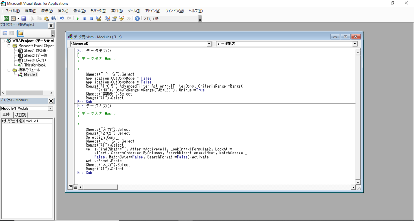The width and height of the screenshot is (414, 221).
Task: Open Properties Window toolbar icon
Action: point(114,19)
